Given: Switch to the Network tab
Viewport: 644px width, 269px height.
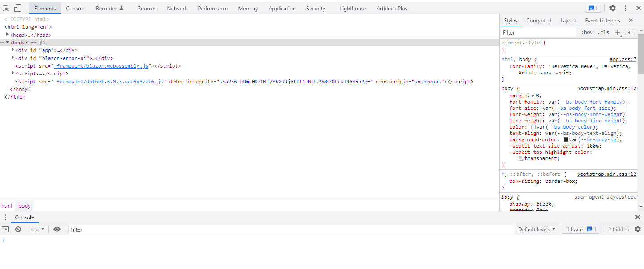Looking at the screenshot, I should [177, 8].
